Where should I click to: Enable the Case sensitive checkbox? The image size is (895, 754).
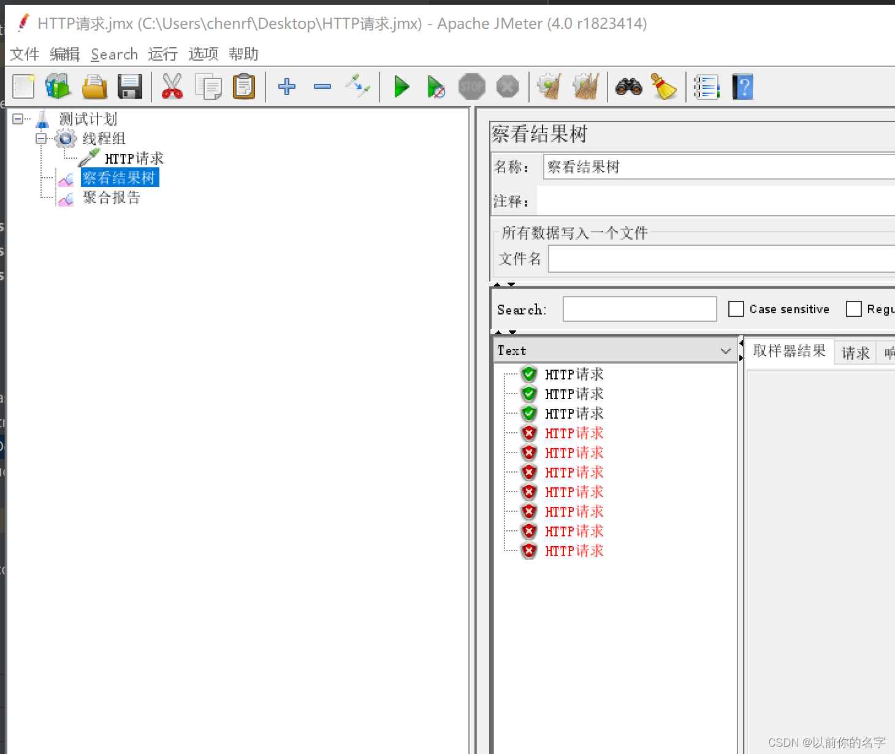(x=736, y=309)
